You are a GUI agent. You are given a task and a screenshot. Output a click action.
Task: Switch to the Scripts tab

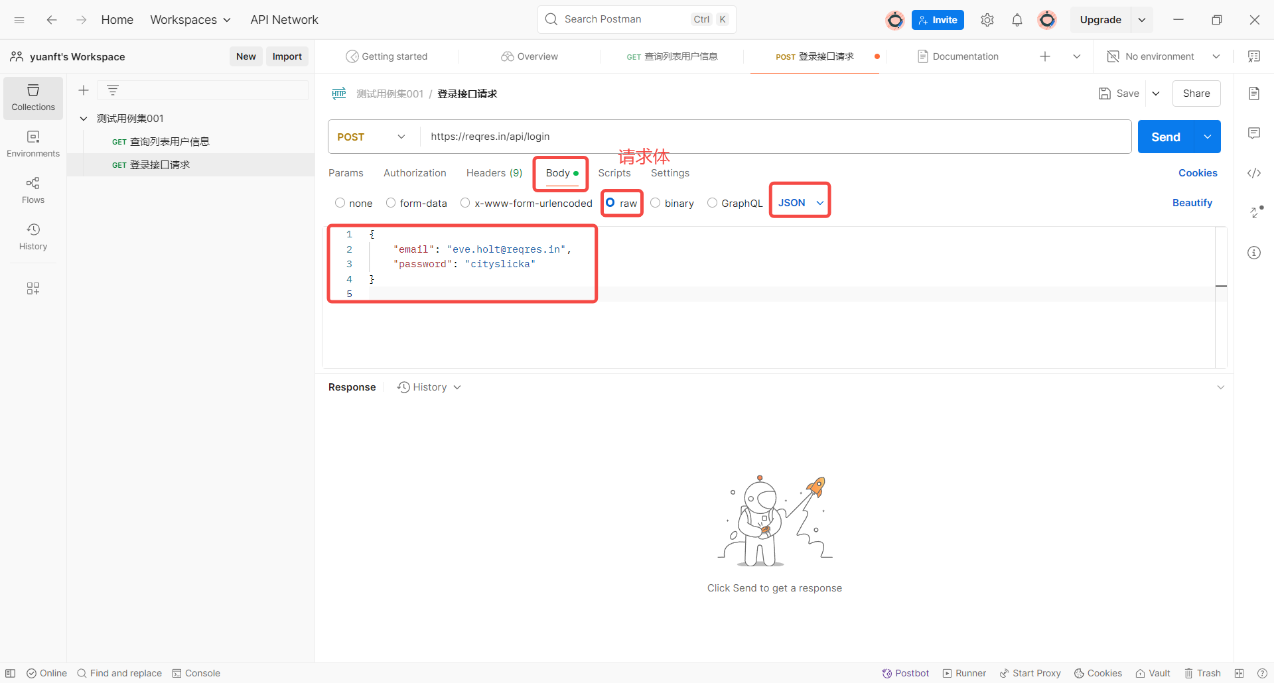(614, 173)
